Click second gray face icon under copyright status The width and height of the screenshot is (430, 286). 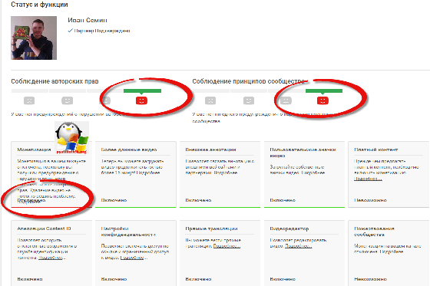point(68,100)
